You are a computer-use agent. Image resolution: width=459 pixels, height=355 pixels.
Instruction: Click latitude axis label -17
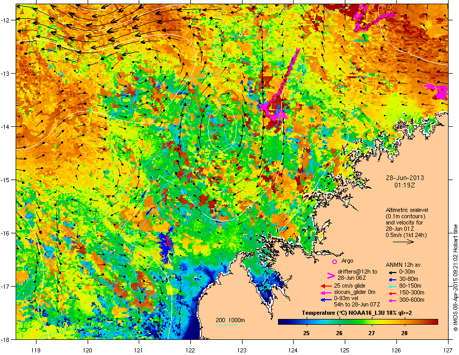pyautogui.click(x=6, y=286)
